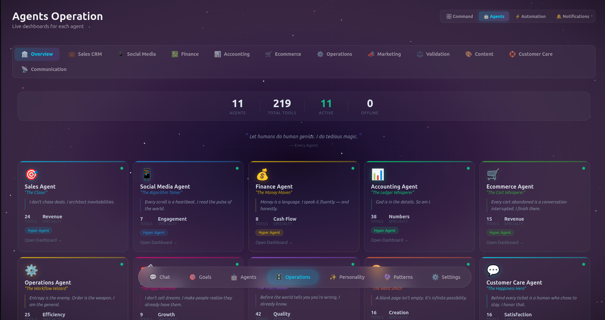This screenshot has height=320, width=605.
Task: Open Agents from the bottom floating bar
Action: pyautogui.click(x=244, y=277)
